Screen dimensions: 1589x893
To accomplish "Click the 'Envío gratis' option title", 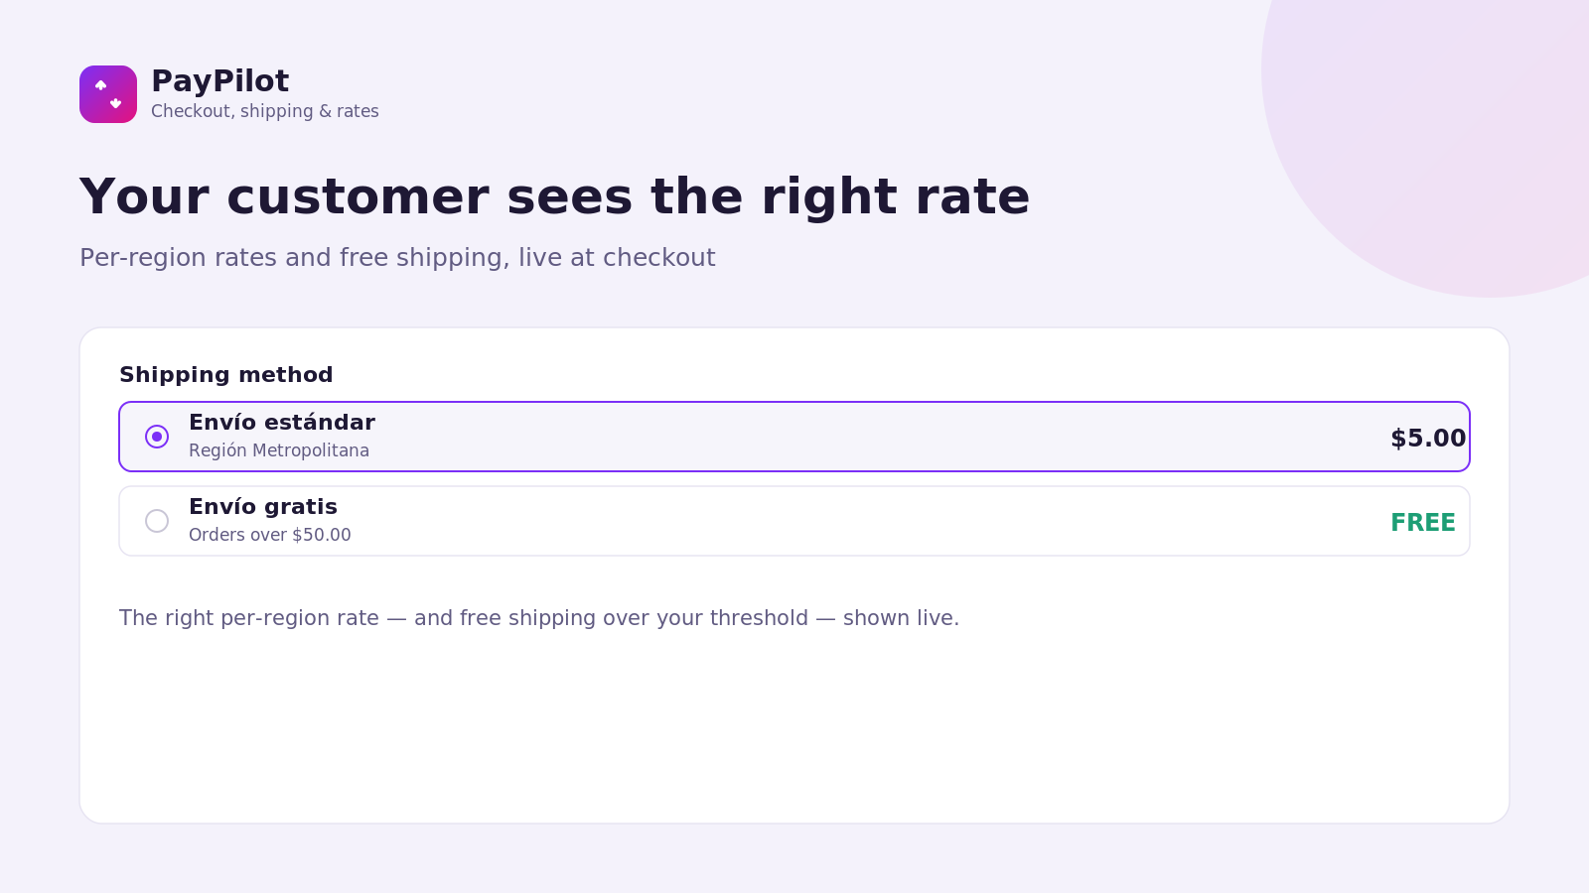I will pyautogui.click(x=263, y=507).
